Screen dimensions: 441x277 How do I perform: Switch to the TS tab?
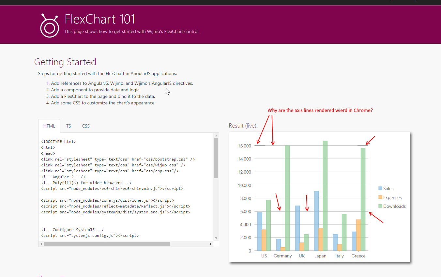tap(68, 126)
